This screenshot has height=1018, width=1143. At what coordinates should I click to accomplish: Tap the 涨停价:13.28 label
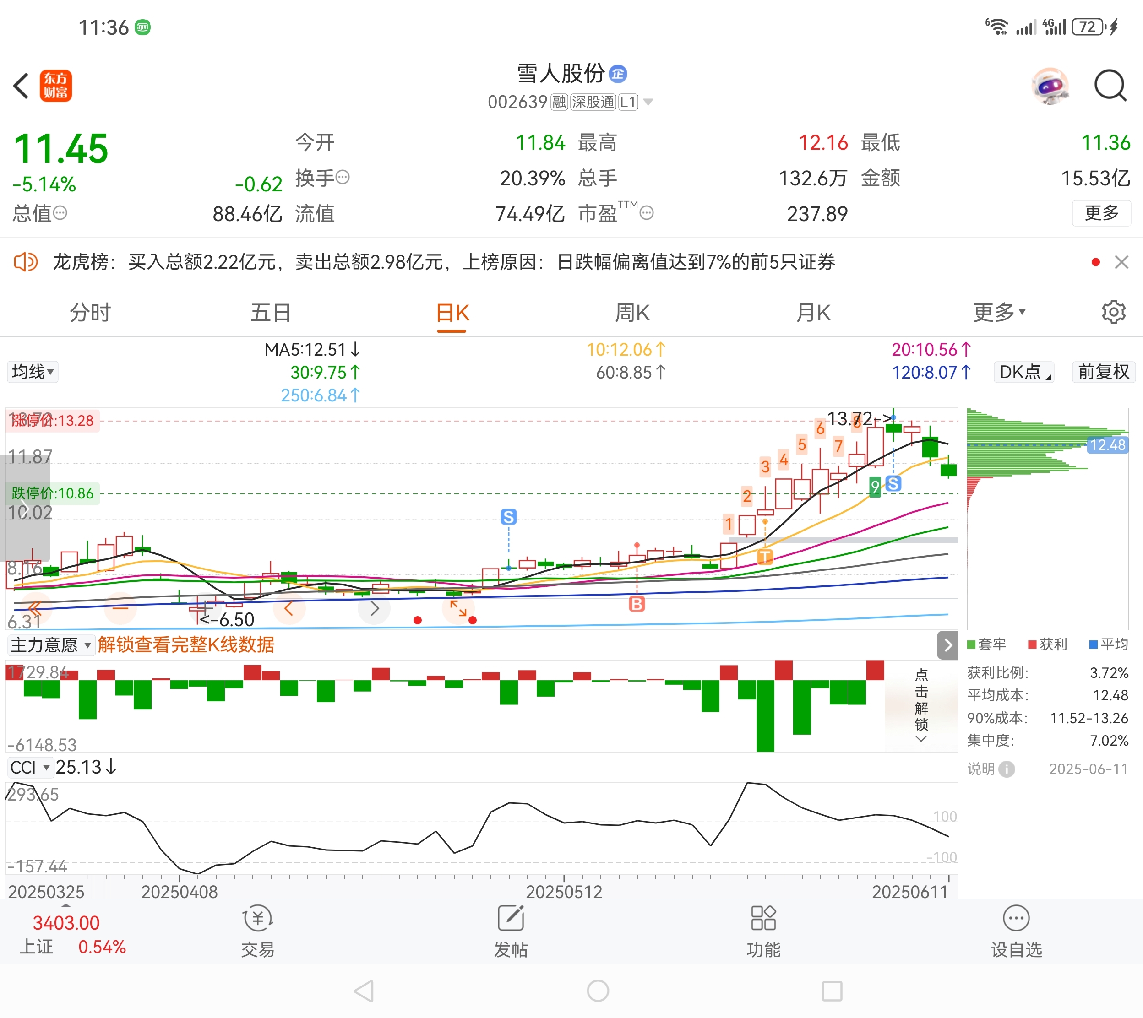pos(53,421)
